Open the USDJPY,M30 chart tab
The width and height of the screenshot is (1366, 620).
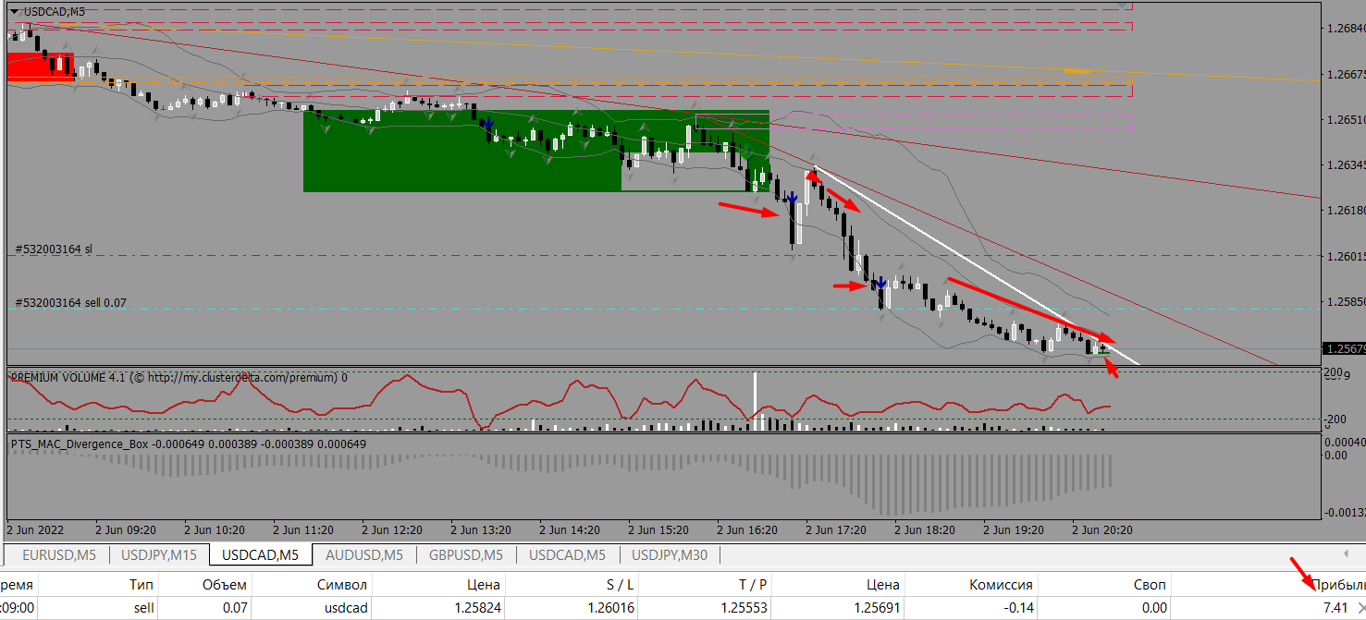point(669,554)
